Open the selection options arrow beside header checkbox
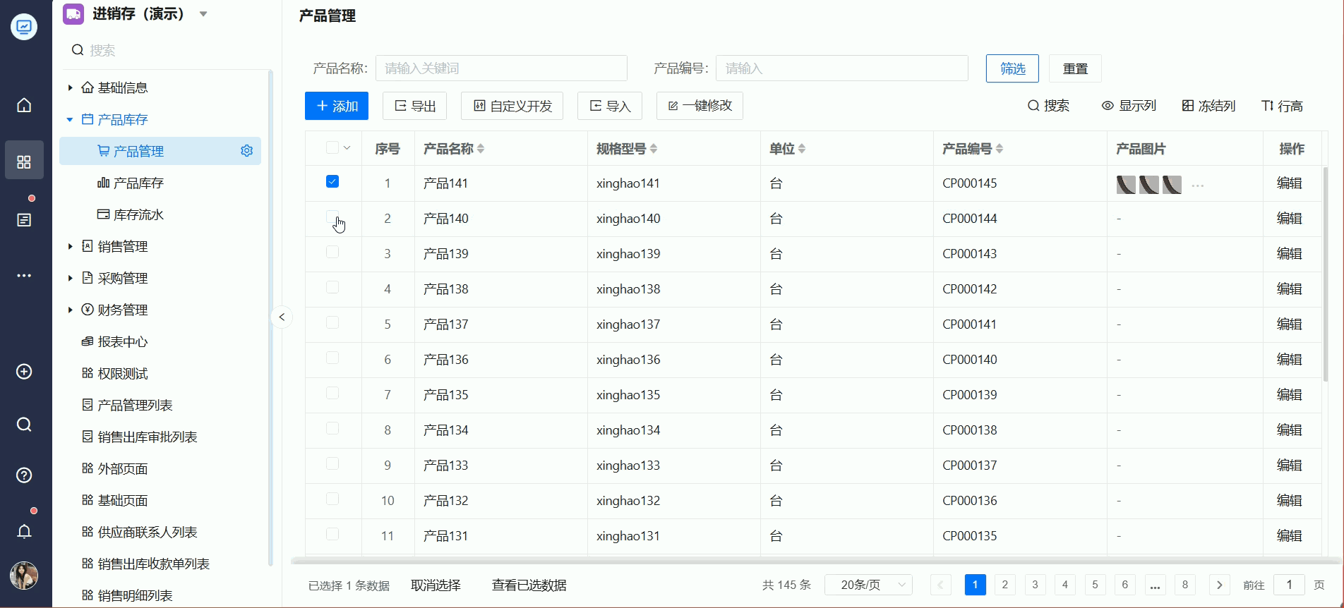Viewport: 1344px width, 608px height. (347, 148)
